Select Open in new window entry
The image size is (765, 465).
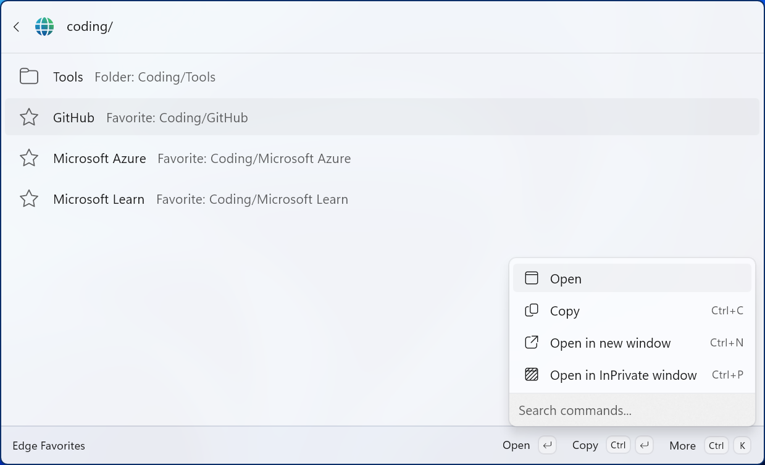(632, 343)
